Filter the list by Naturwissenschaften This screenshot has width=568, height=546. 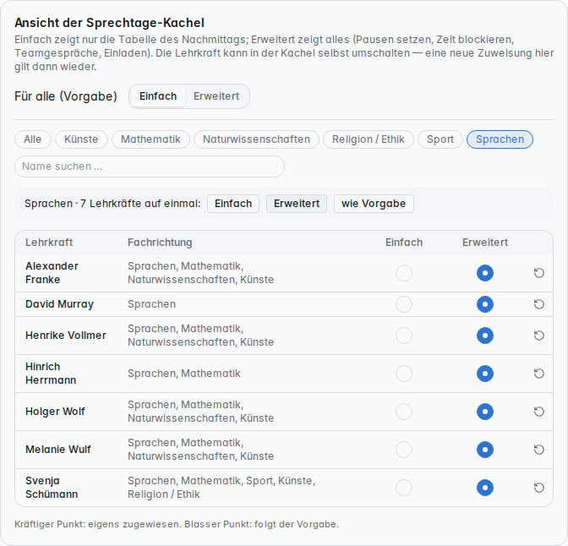pos(256,139)
